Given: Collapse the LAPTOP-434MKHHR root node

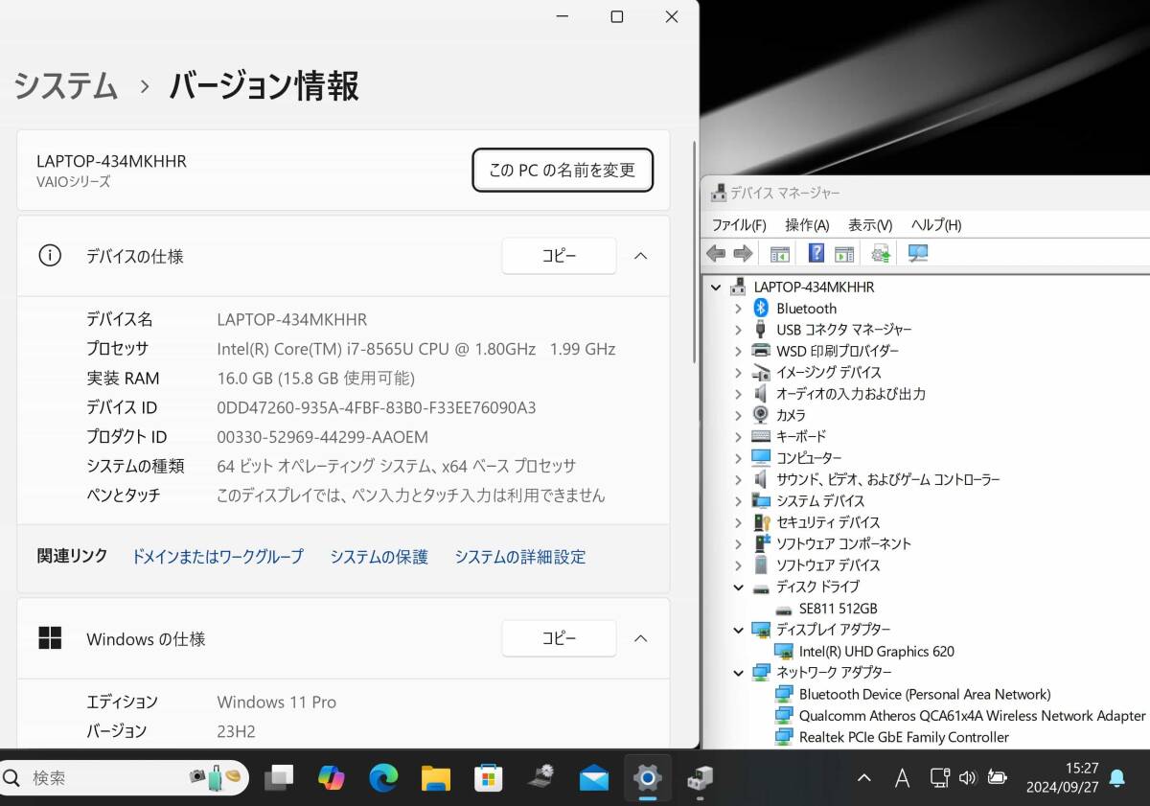Looking at the screenshot, I should [x=715, y=287].
